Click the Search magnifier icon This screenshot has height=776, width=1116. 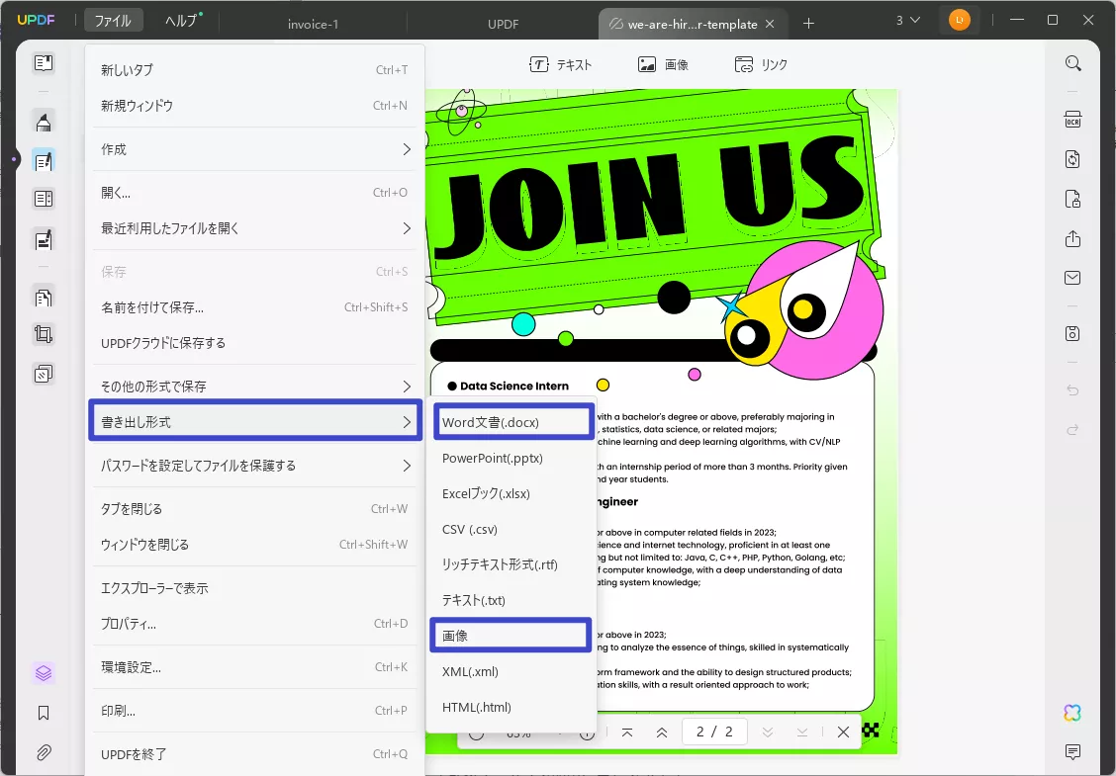1072,63
